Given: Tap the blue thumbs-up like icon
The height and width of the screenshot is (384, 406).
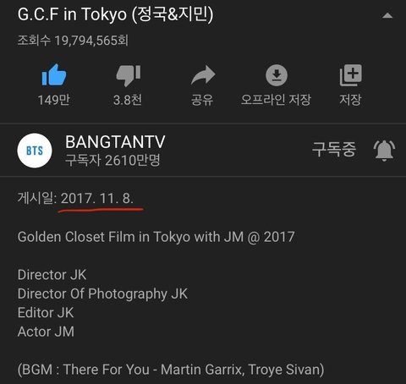Looking at the screenshot, I should pos(54,75).
